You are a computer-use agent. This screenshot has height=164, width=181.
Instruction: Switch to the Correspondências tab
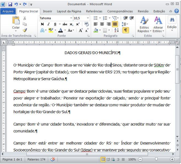pos(120,11)
